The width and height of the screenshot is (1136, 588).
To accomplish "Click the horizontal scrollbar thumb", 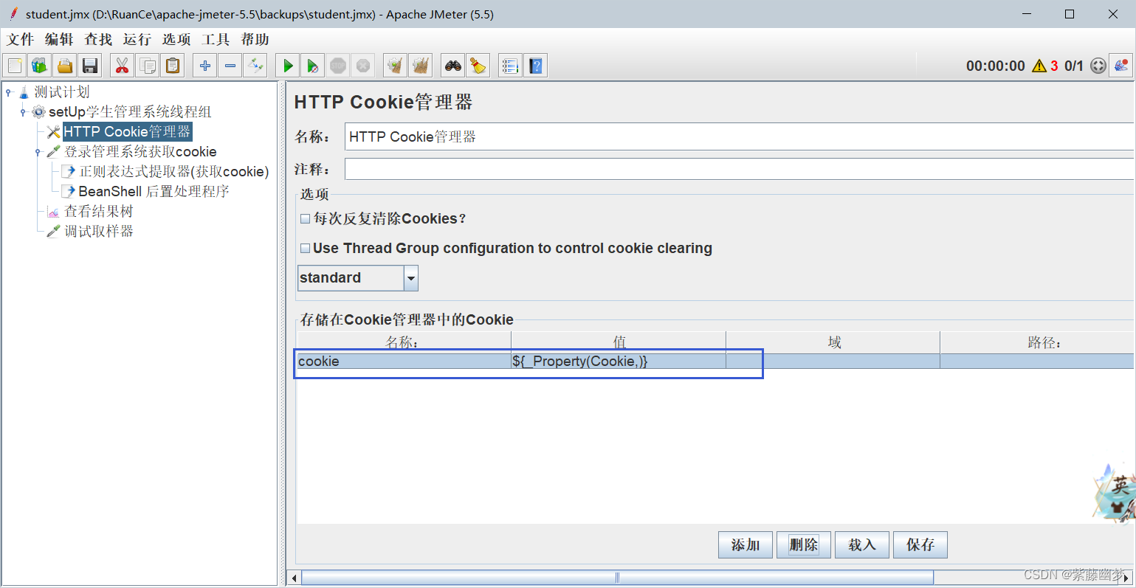I will [617, 578].
